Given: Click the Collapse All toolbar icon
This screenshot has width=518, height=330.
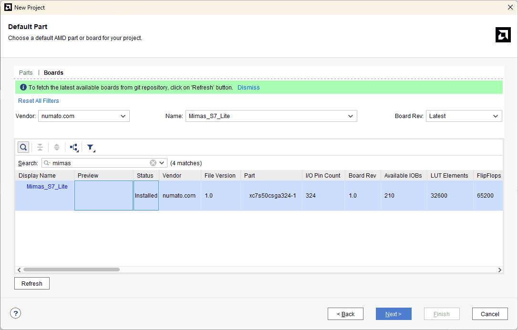Looking at the screenshot, I should (40, 147).
